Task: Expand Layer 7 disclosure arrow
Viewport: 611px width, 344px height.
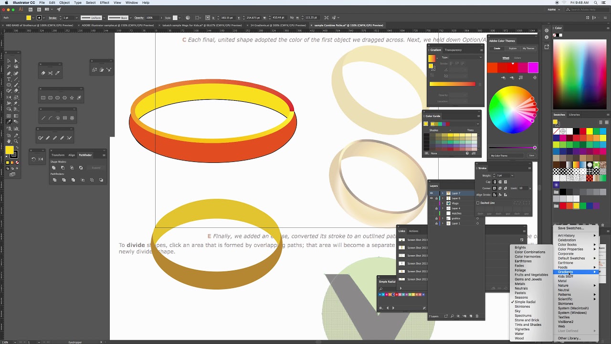Action: 442,193
